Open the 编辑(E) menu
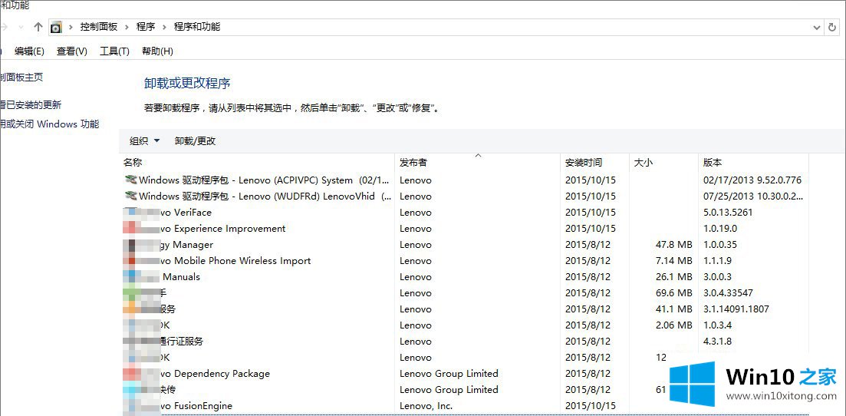846x416 pixels. click(29, 51)
